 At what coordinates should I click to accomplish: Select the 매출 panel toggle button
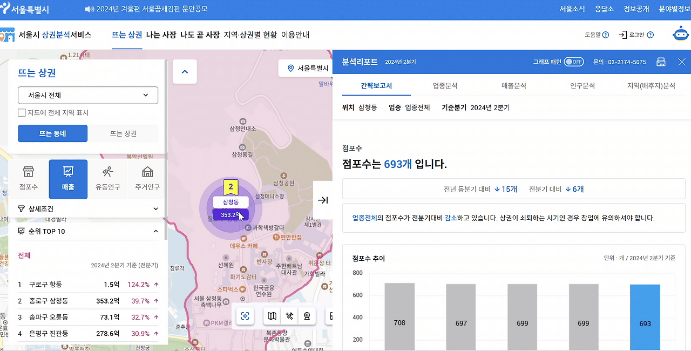click(68, 179)
